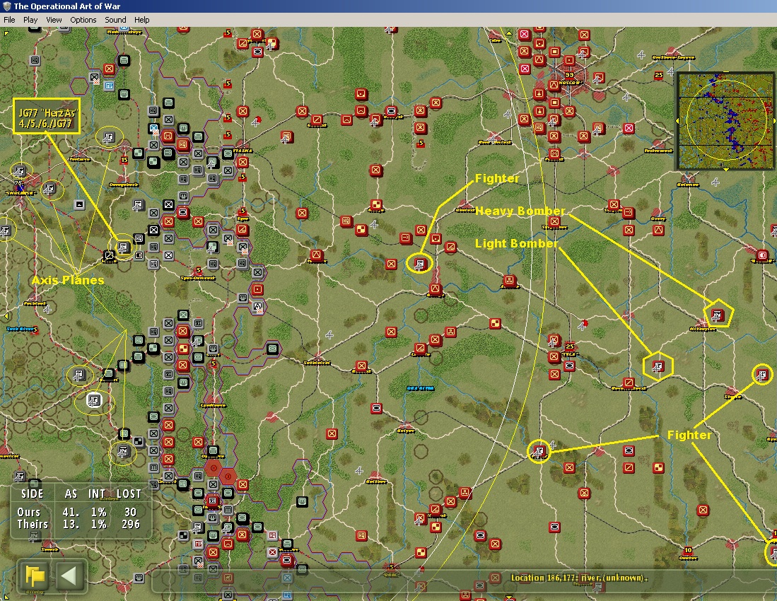Screen dimensions: 777x601
Task: Open the Sound menu
Action: [x=115, y=20]
